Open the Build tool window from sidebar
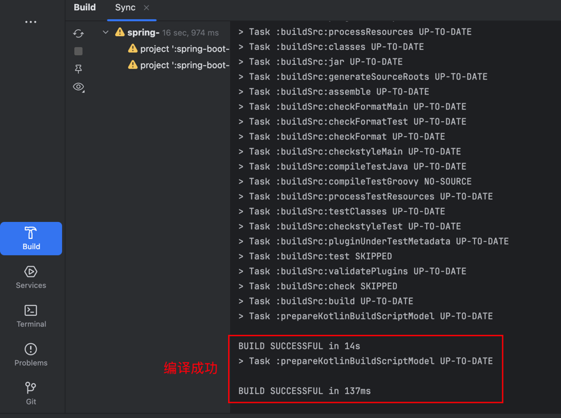 [x=31, y=238]
